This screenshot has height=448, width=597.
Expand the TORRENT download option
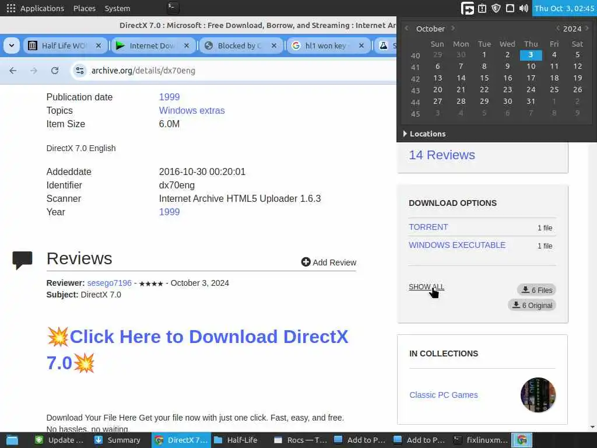(429, 227)
